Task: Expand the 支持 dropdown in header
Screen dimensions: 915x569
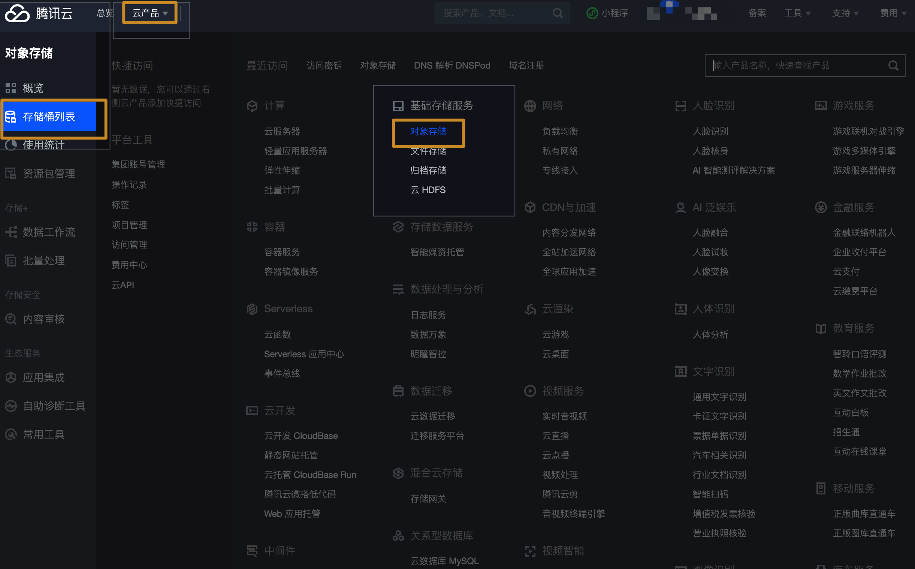Action: tap(845, 13)
